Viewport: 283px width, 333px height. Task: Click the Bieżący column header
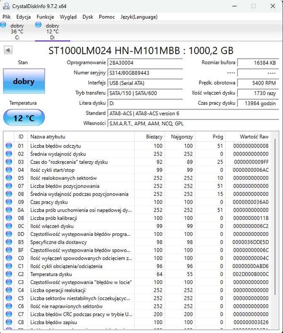pos(150,137)
